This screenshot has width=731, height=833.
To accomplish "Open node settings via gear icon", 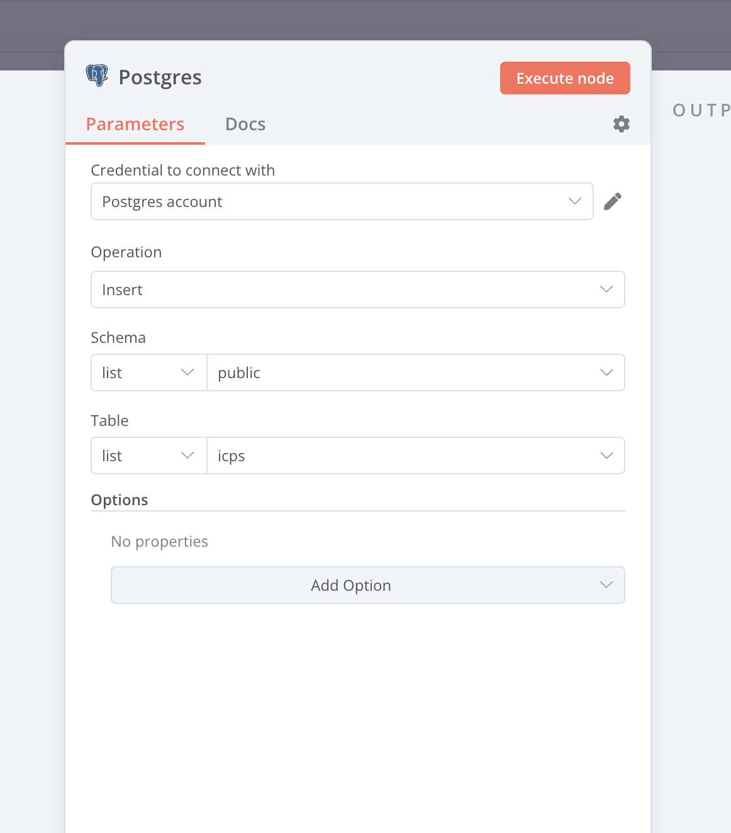I will pos(621,124).
